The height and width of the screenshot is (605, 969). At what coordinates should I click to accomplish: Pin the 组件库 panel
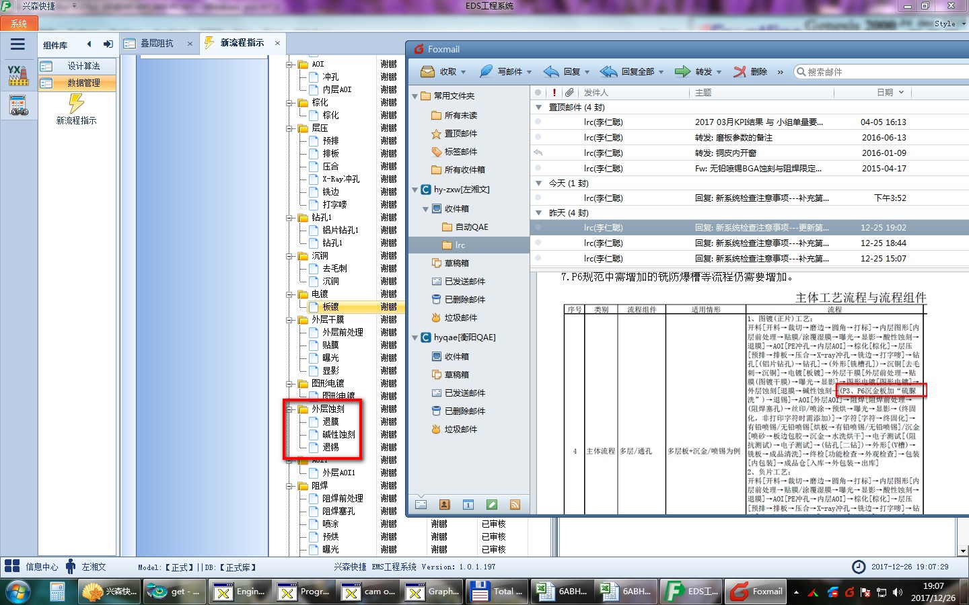[x=108, y=44]
